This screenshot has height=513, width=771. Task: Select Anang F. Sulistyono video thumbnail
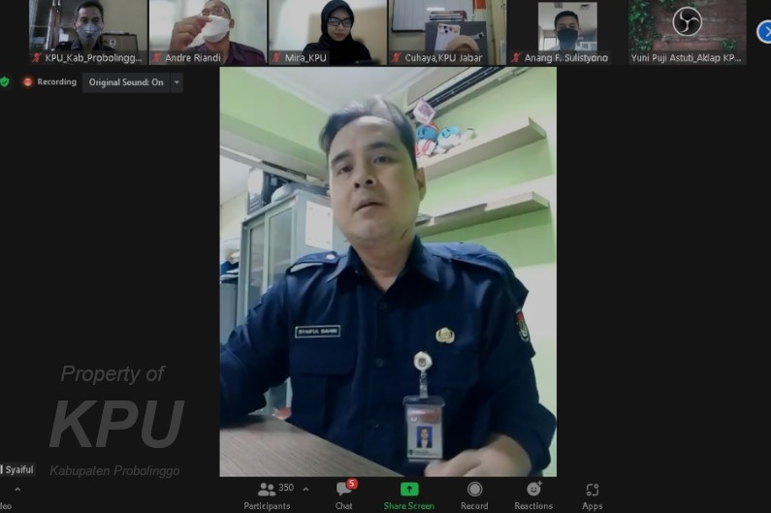pyautogui.click(x=566, y=32)
